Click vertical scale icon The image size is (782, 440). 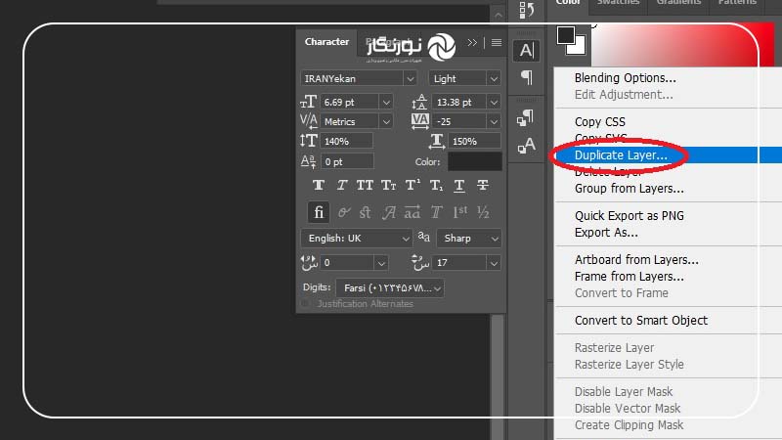308,141
